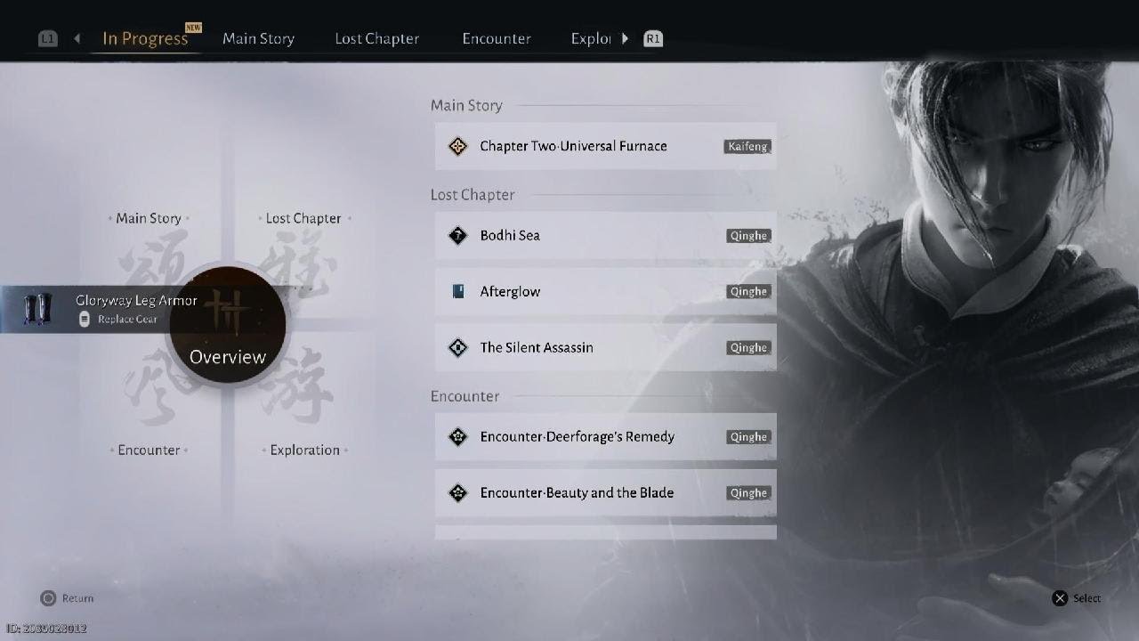
Task: Click the L1 shoulder button icon
Action: click(48, 38)
